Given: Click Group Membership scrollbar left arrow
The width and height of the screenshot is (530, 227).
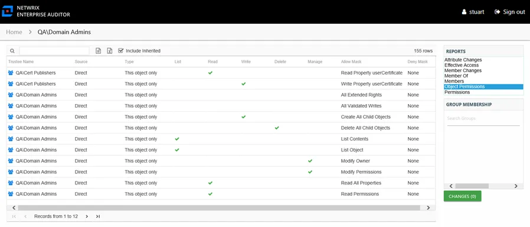Looking at the screenshot, I should pos(450,186).
